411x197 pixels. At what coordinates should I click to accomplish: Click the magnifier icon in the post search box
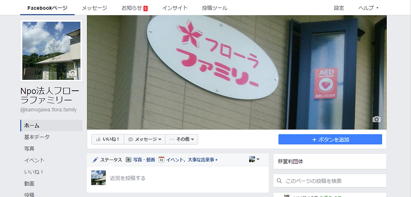(279, 181)
